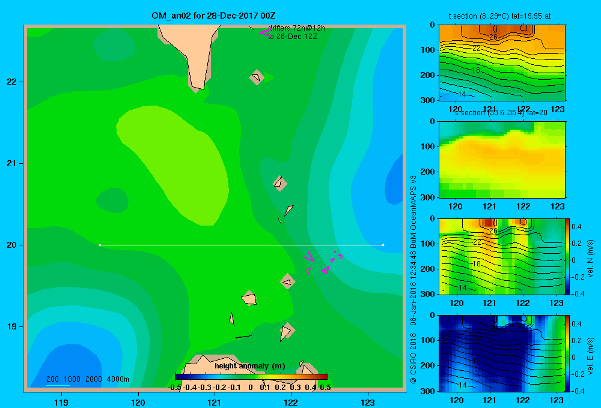Click longitude 123 under the salinity section
Image resolution: width=601 pixels, height=408 pixels.
(x=558, y=206)
